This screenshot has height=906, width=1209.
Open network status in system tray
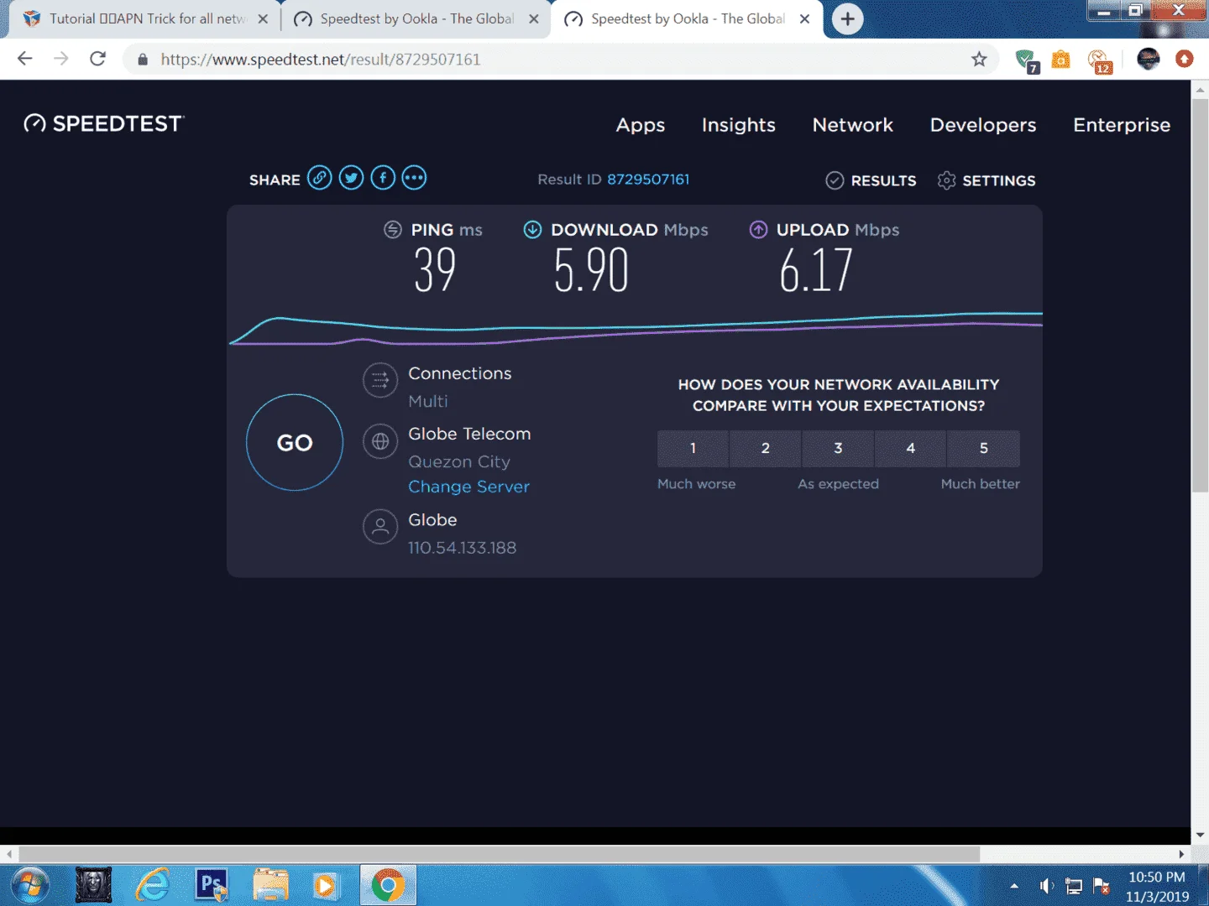pyautogui.click(x=1074, y=886)
